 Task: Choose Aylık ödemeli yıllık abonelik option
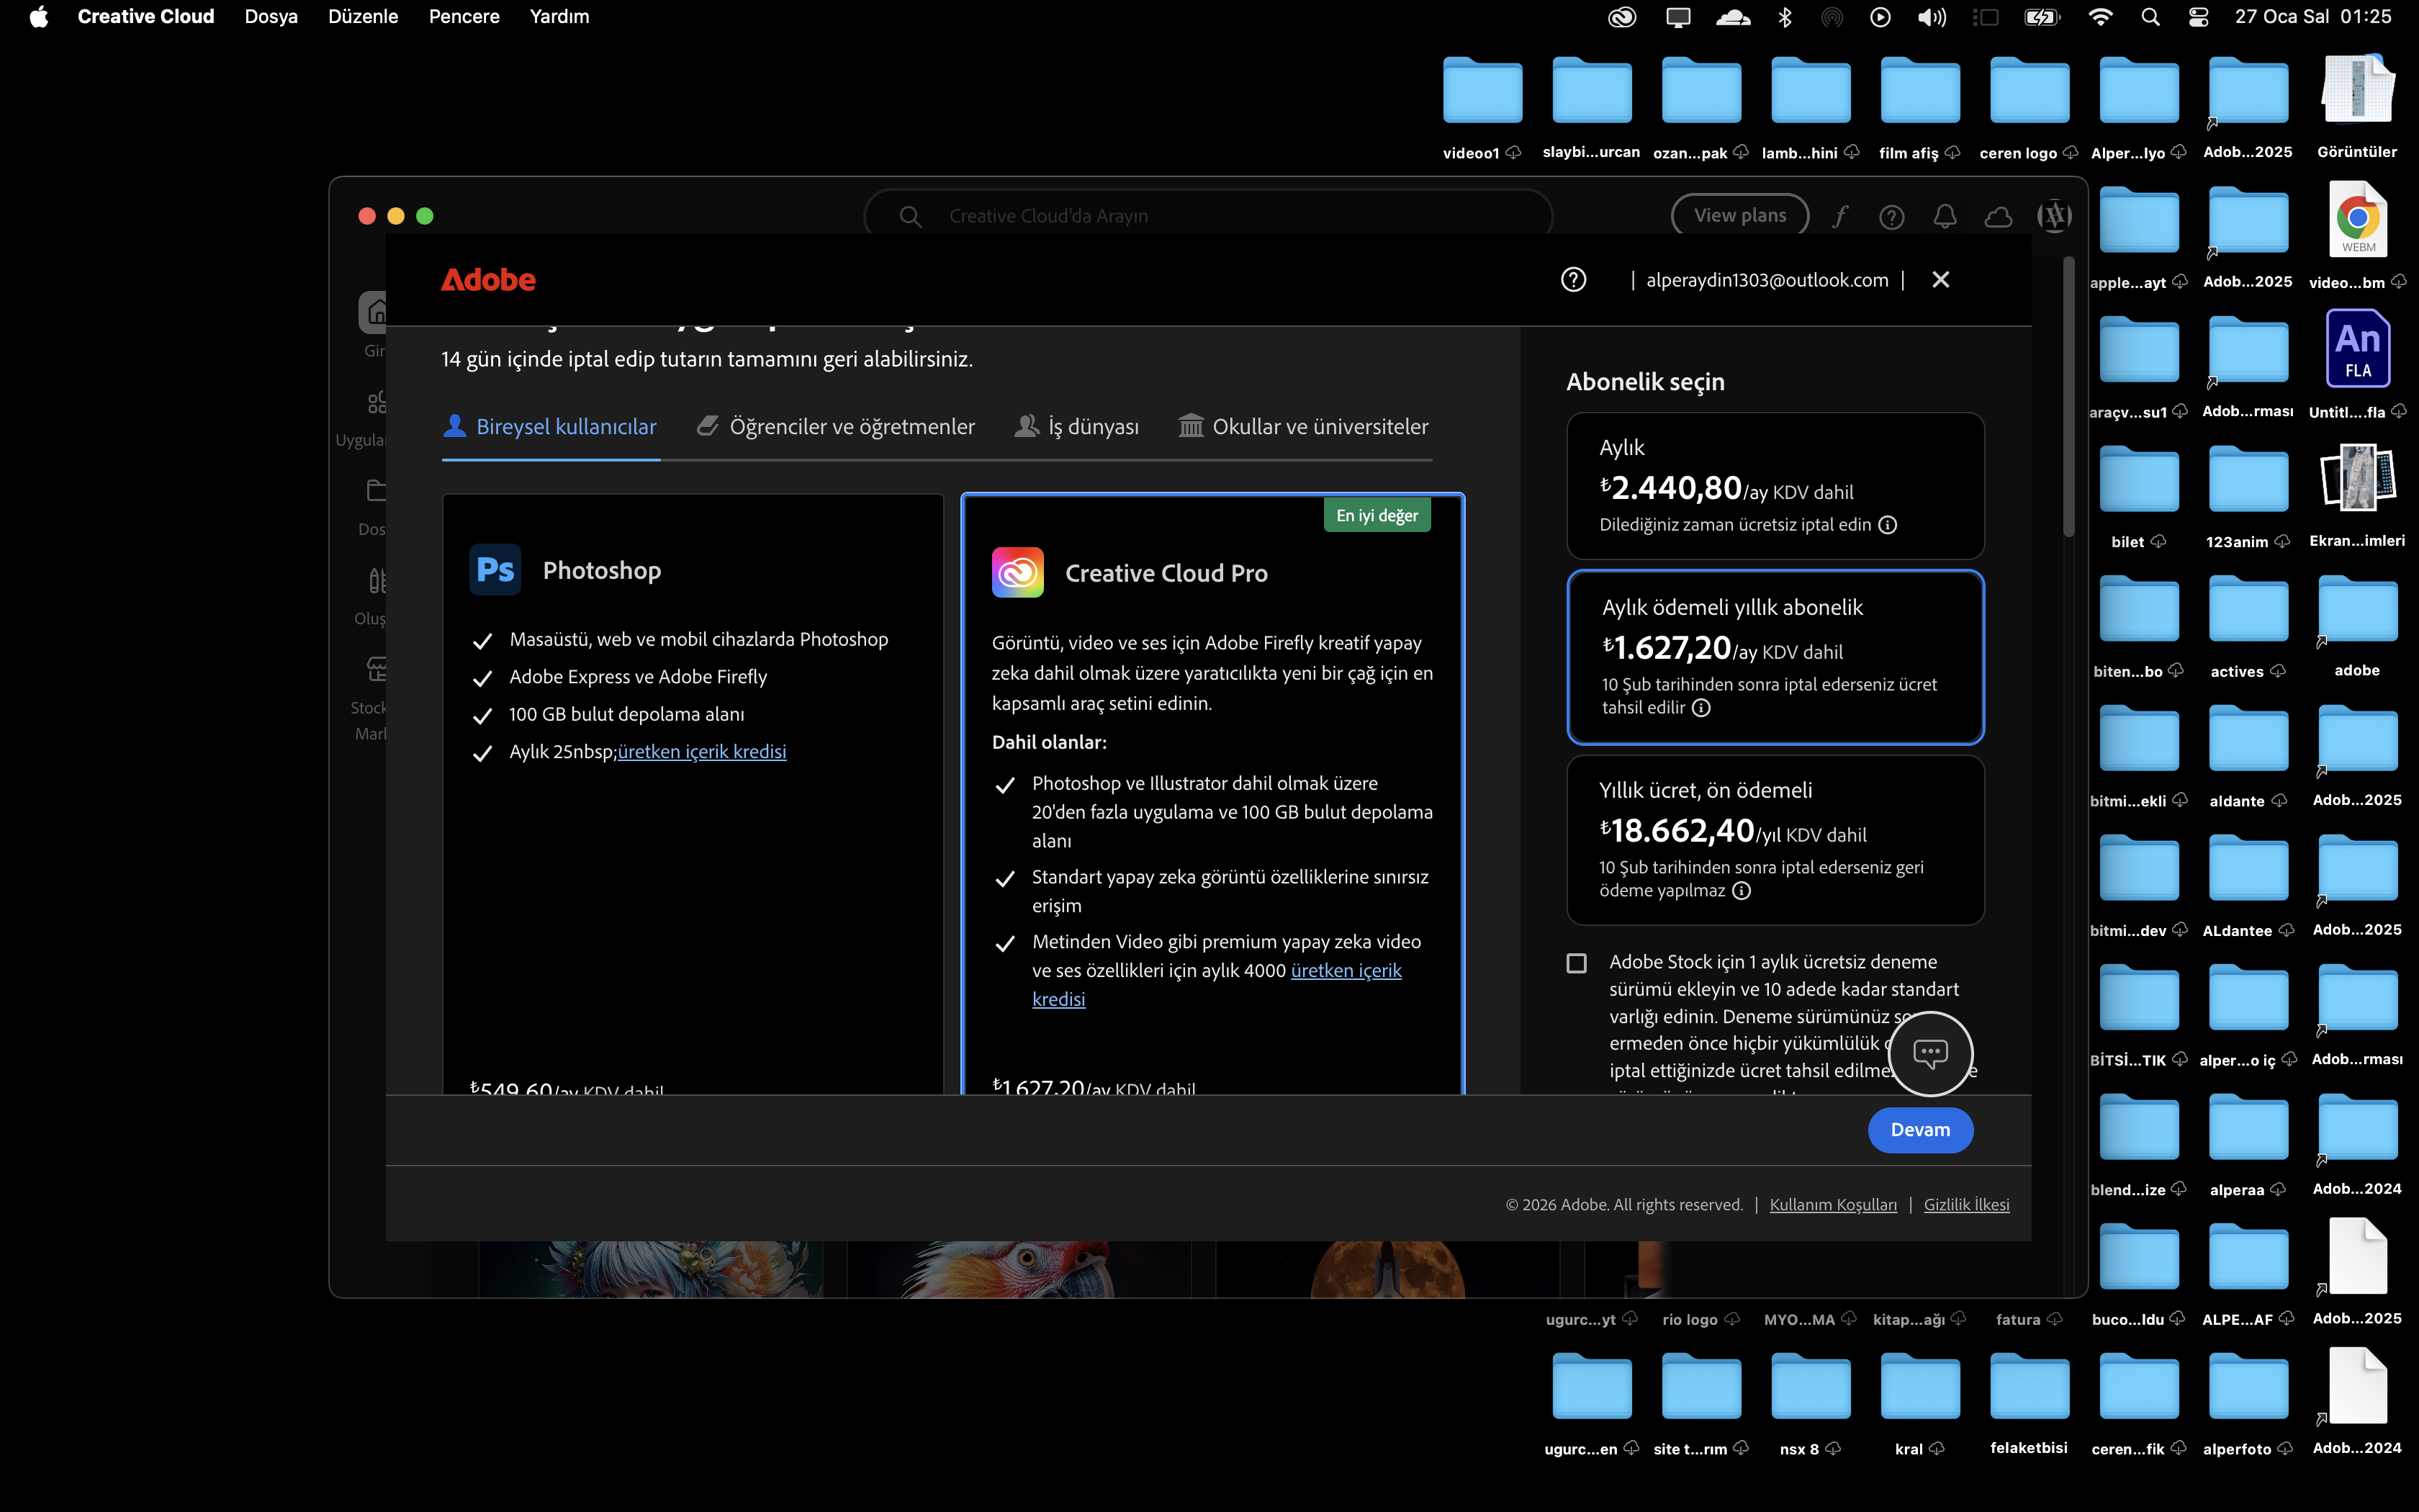click(1775, 657)
